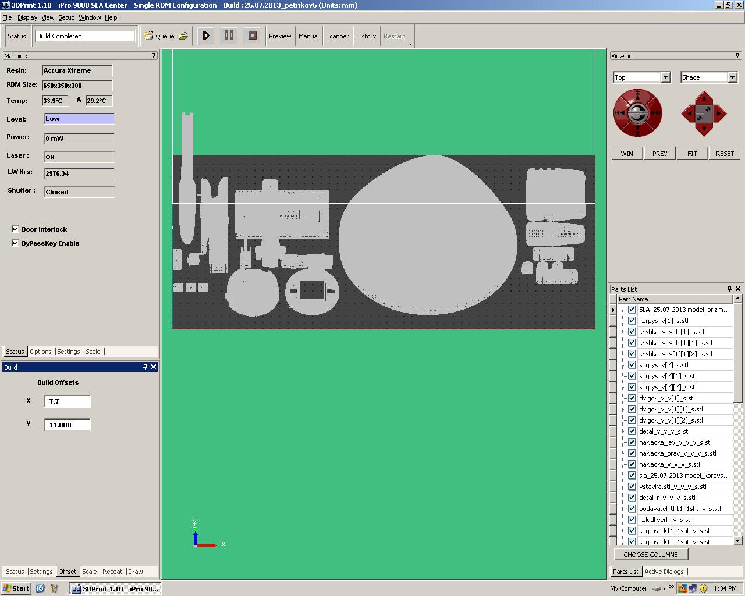Open the Setup menu
This screenshot has width=745, height=596.
66,17
